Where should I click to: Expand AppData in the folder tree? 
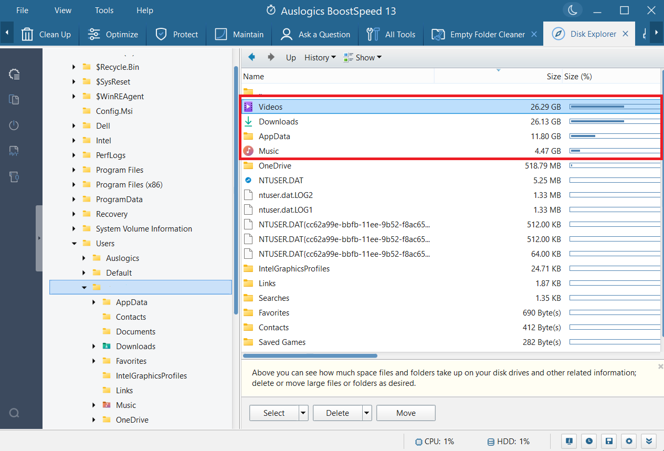(x=94, y=302)
